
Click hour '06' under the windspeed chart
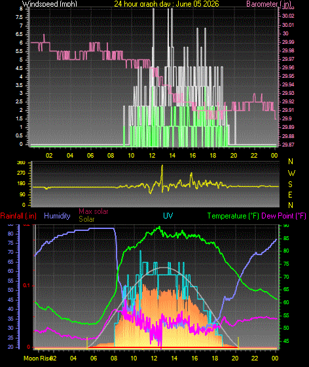click(x=90, y=156)
